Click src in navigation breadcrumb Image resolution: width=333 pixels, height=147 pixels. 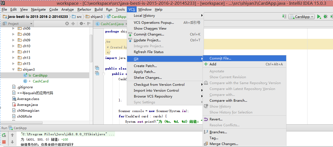tap(77, 16)
